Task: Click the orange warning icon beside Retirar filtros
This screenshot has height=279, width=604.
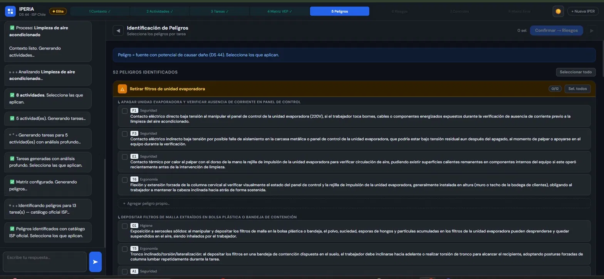Action: tap(122, 89)
